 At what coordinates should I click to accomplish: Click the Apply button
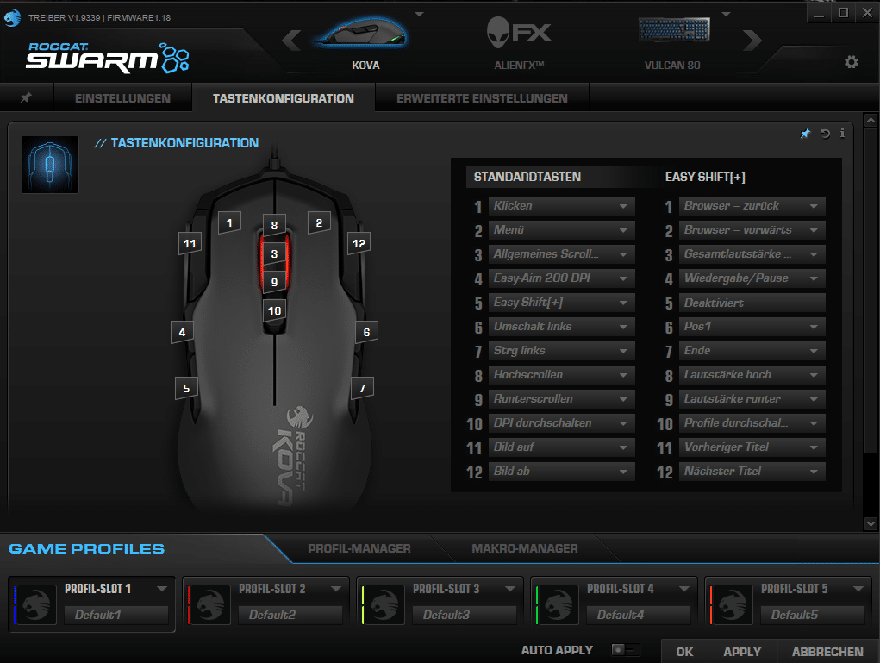pos(742,652)
